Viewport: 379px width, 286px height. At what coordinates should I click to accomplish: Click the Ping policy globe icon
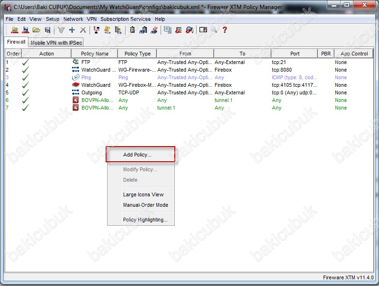pos(76,77)
